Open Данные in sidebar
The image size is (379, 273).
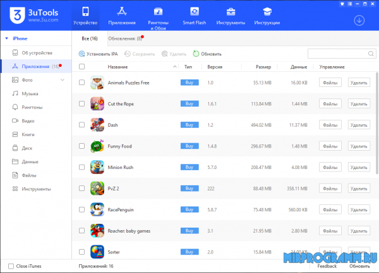click(36, 161)
